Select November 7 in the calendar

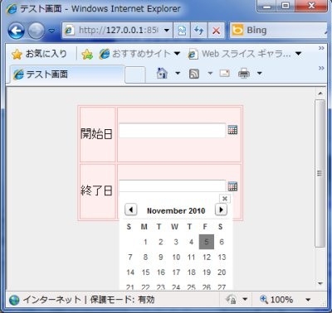(130, 258)
